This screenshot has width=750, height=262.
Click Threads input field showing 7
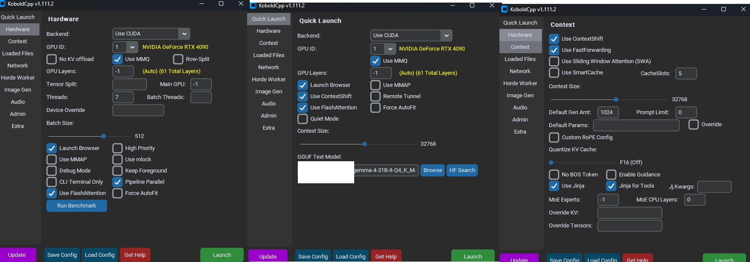click(123, 97)
